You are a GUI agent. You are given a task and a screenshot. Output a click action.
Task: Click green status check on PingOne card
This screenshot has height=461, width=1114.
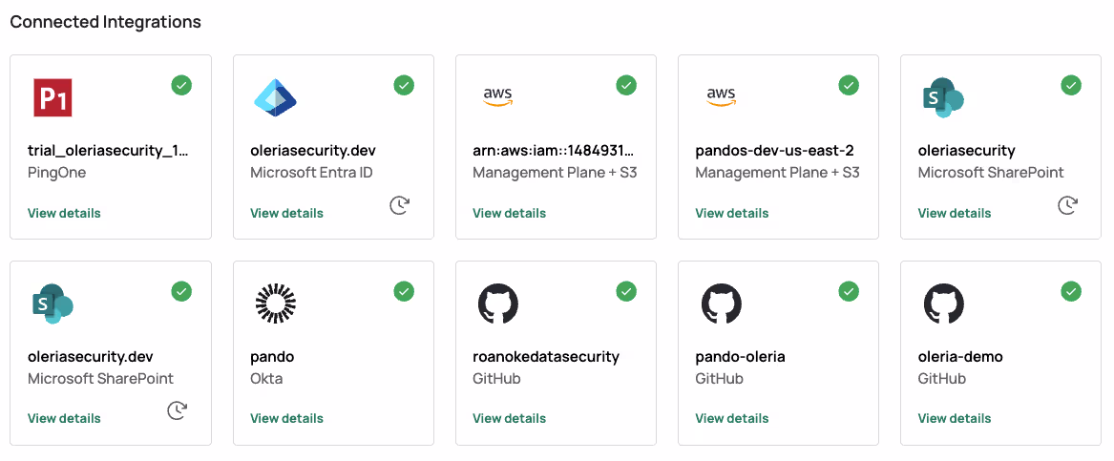181,85
